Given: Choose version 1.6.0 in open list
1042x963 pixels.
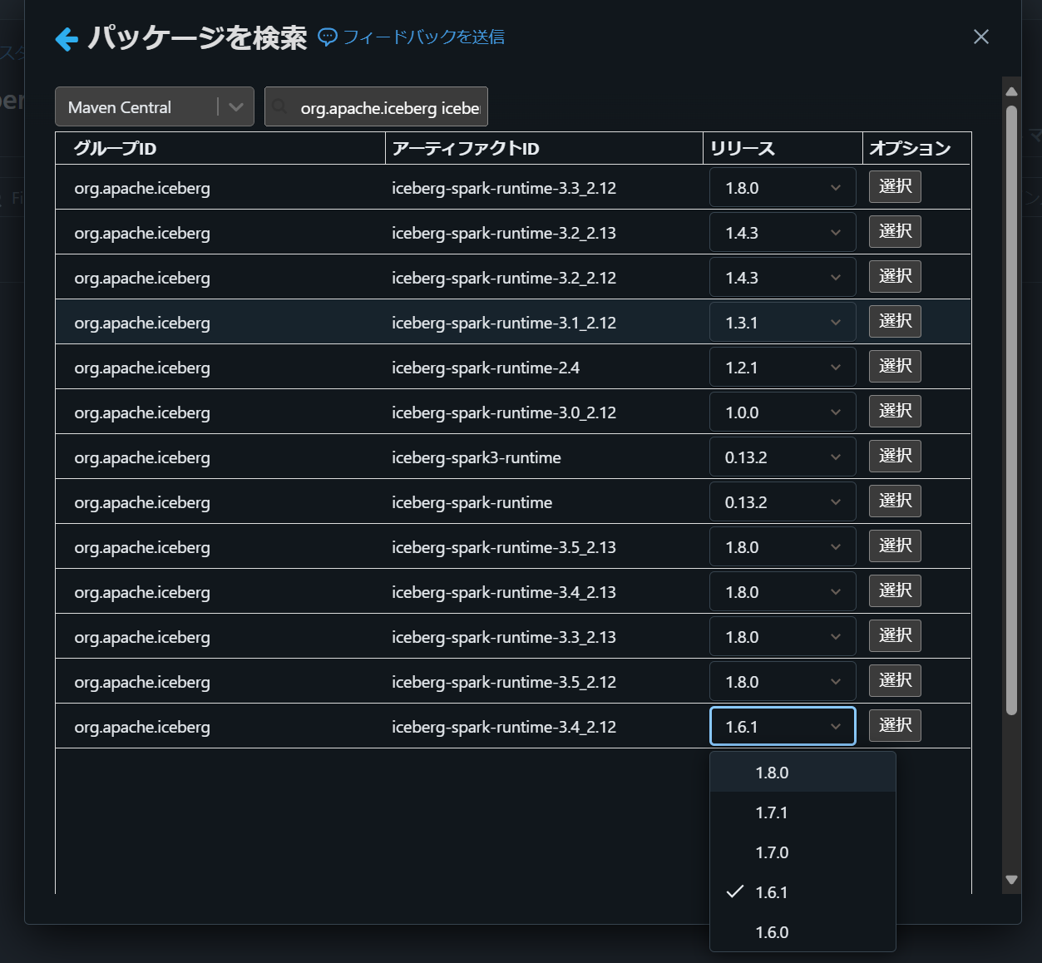Looking at the screenshot, I should (x=802, y=932).
